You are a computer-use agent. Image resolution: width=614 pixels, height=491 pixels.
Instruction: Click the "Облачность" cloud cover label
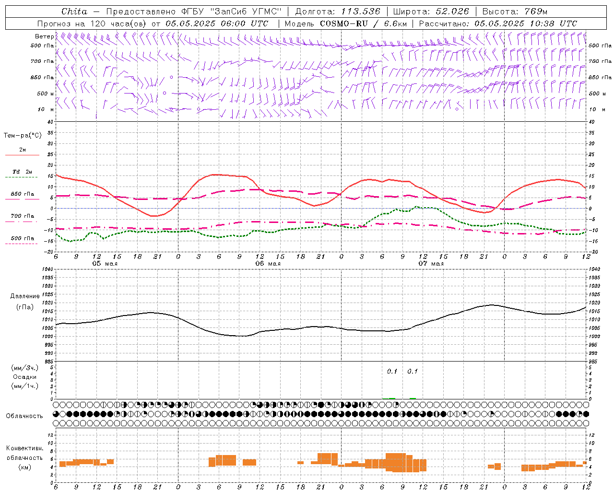pos(24,416)
